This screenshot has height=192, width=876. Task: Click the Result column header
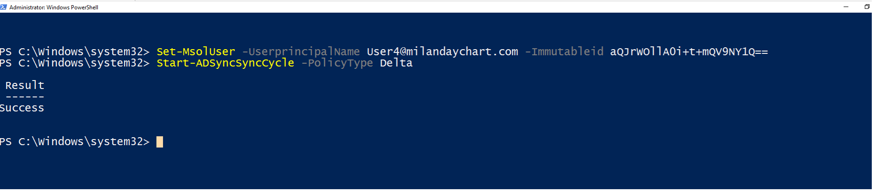coord(24,85)
